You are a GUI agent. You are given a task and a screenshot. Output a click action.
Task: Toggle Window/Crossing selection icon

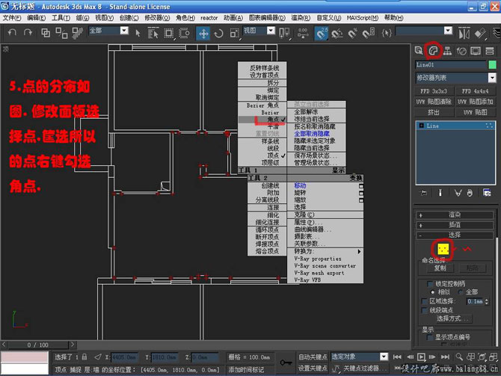click(x=184, y=33)
